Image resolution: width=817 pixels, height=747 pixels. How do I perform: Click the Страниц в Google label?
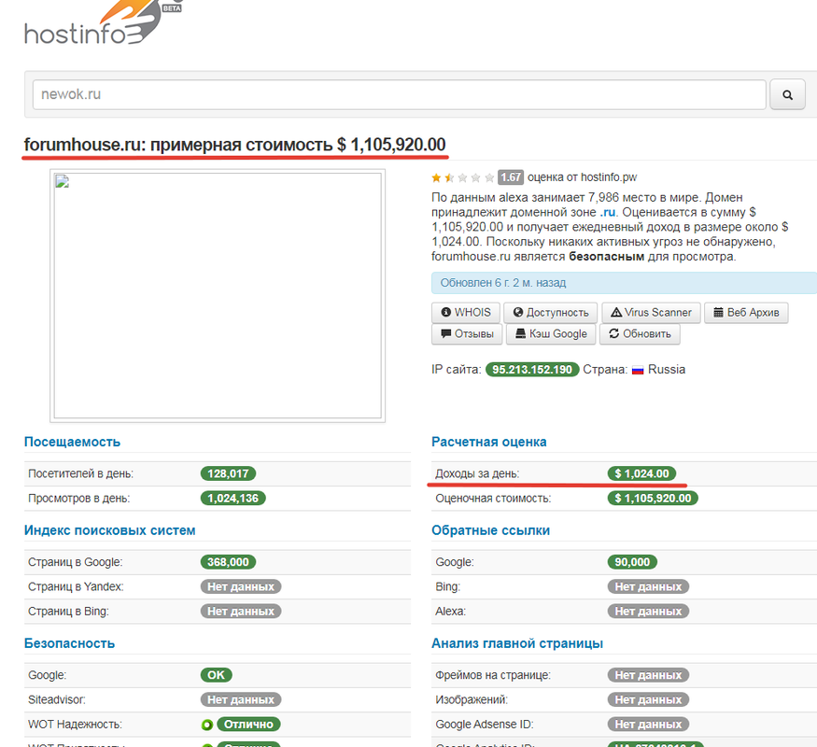(x=75, y=562)
